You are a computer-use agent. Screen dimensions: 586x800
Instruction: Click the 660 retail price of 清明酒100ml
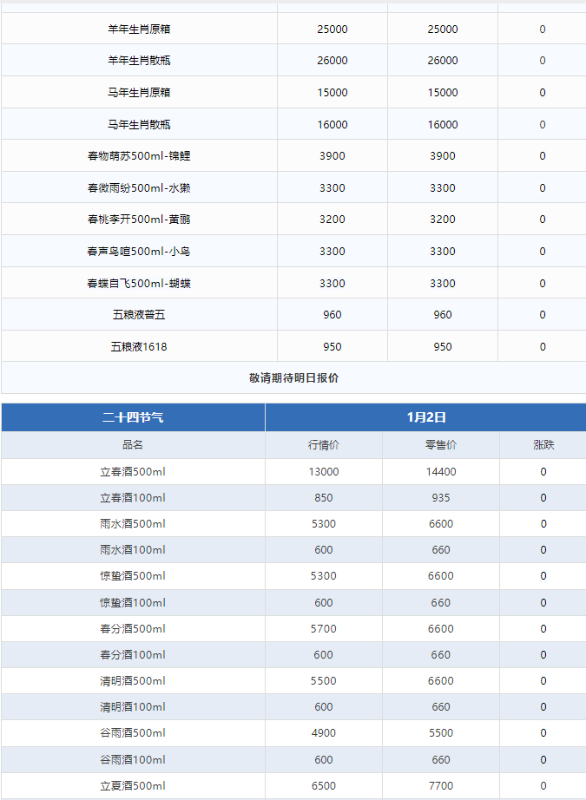coord(441,706)
